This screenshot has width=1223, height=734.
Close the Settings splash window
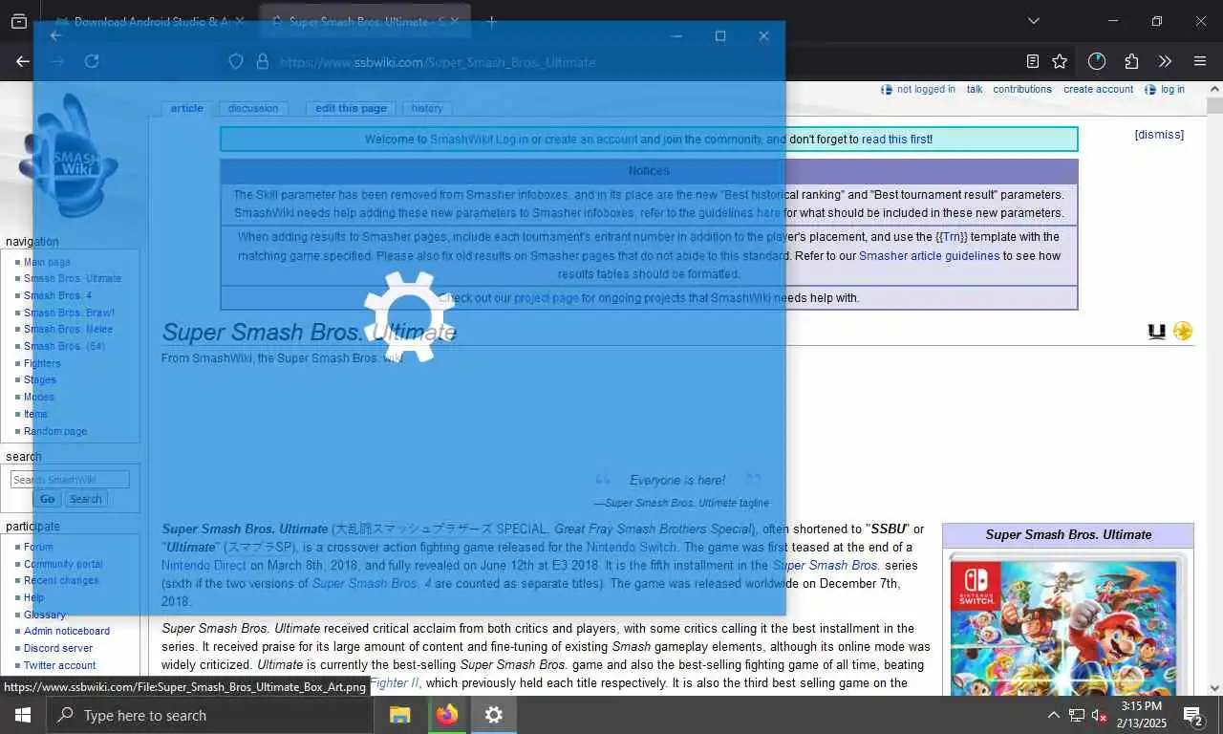763,35
